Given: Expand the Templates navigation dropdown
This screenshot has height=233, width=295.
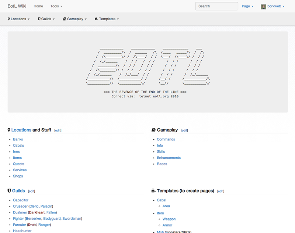Looking at the screenshot, I should coord(107,19).
